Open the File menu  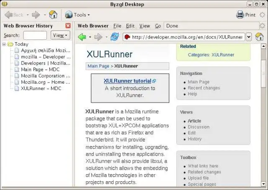click(x=117, y=26)
